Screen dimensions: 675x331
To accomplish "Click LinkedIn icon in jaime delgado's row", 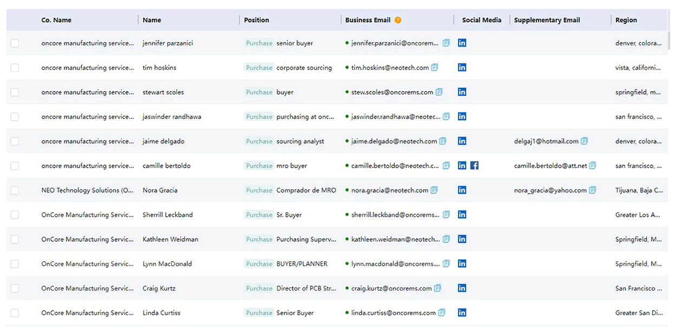I will [462, 141].
